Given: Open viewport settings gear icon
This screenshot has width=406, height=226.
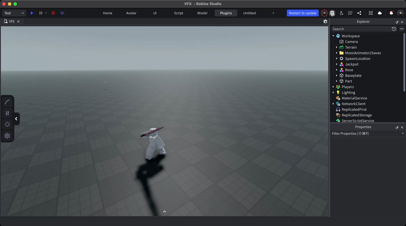Looking at the screenshot, I should tap(325, 21).
